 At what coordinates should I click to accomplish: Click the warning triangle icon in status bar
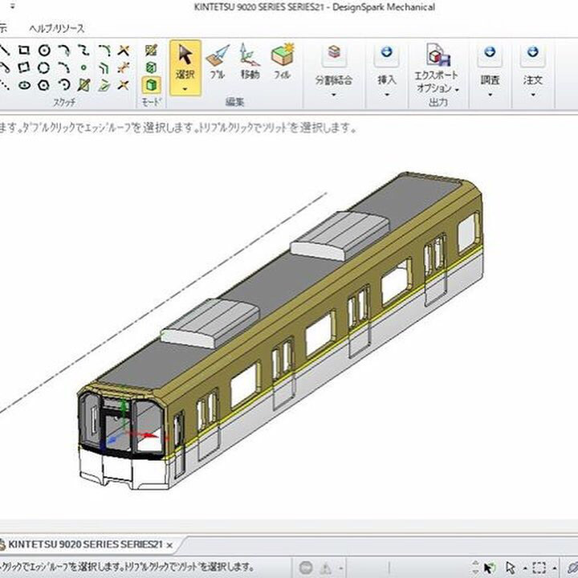tap(326, 568)
